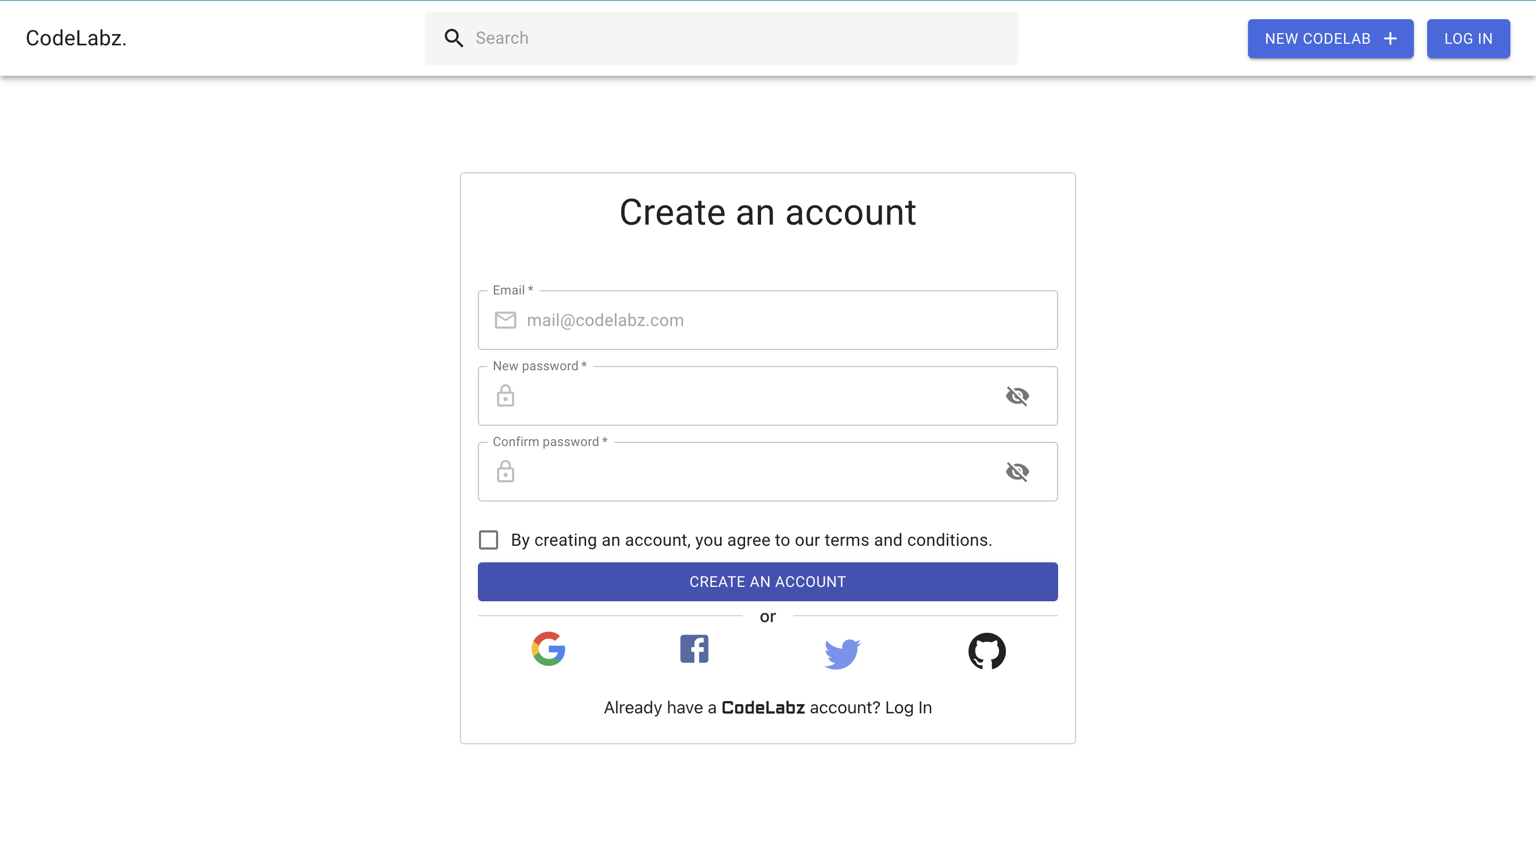Follow the Log In link below the form
The width and height of the screenshot is (1536, 843).
(909, 707)
